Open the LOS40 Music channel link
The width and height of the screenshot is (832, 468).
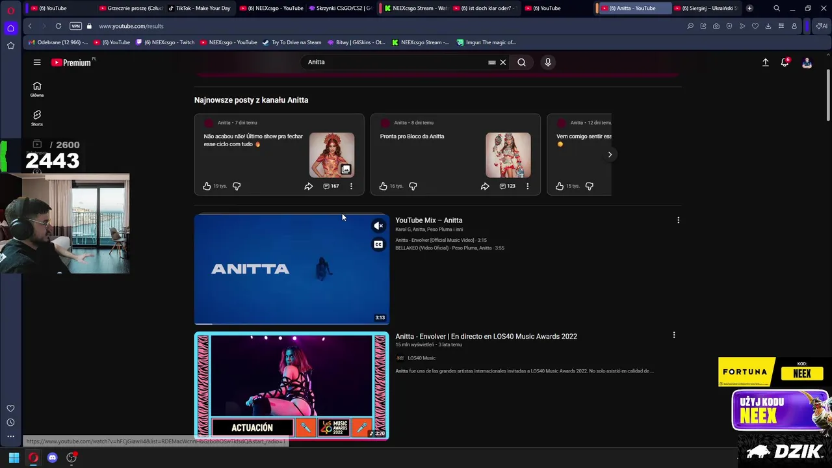coord(421,358)
